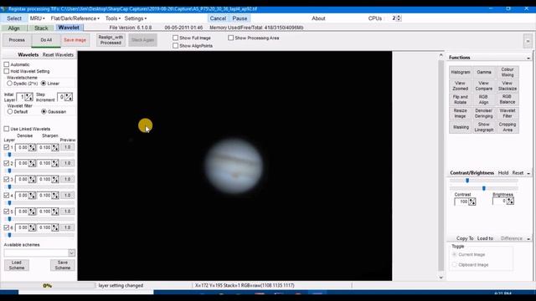Open the Colour Mixing function

508,72
